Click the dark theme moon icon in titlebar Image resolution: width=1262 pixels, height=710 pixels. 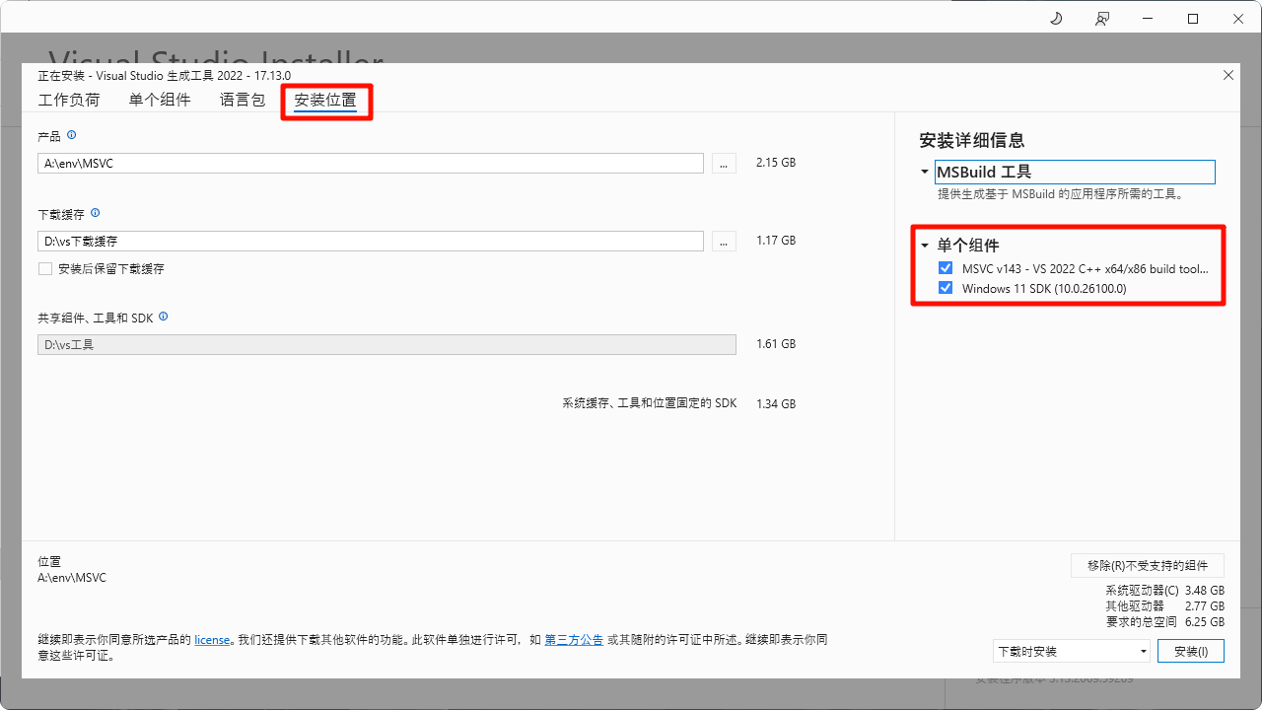click(x=1055, y=18)
